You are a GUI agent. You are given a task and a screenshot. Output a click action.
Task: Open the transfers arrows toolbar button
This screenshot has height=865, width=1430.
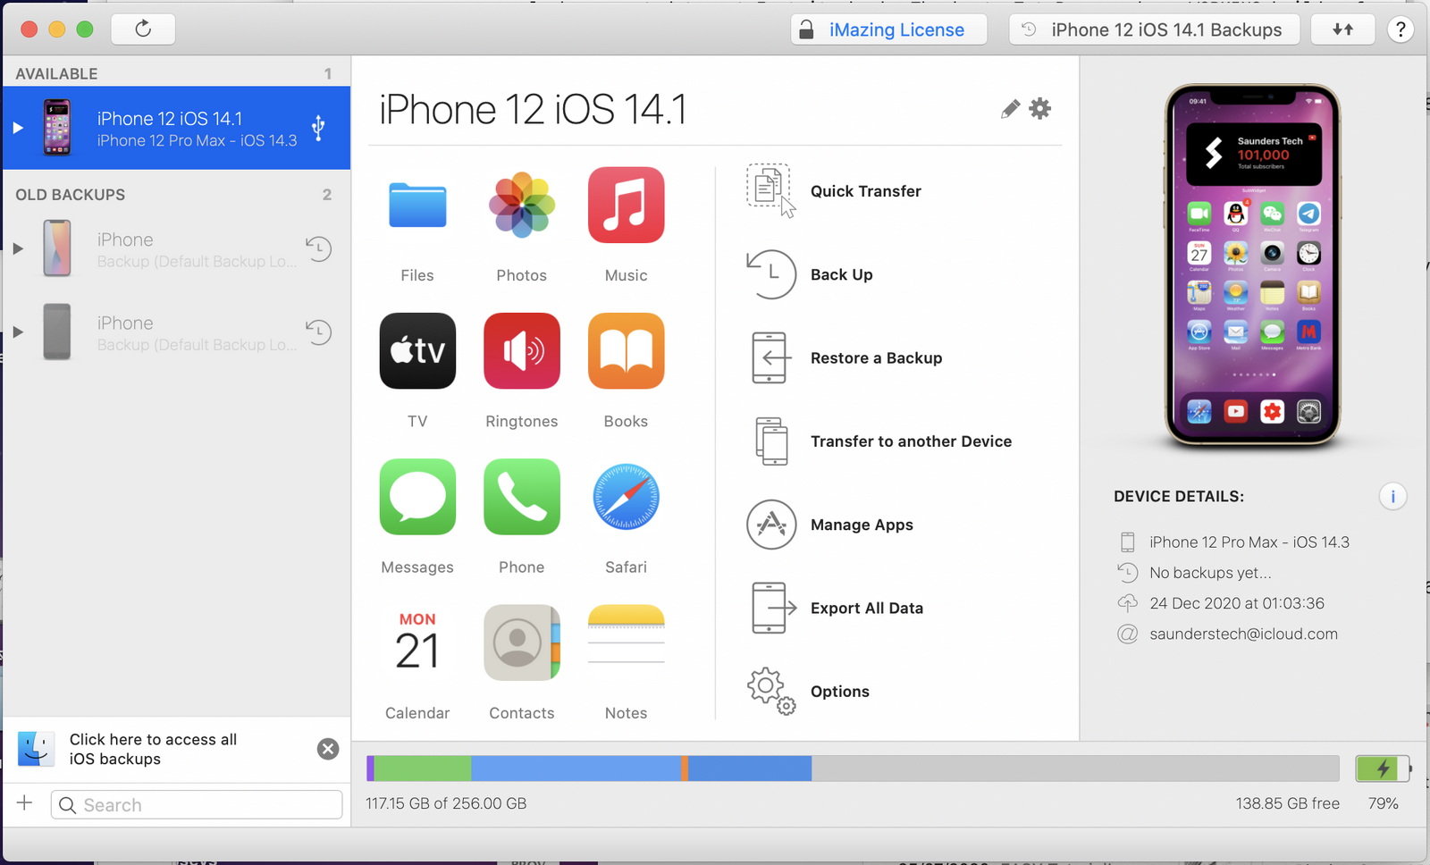pyautogui.click(x=1342, y=29)
